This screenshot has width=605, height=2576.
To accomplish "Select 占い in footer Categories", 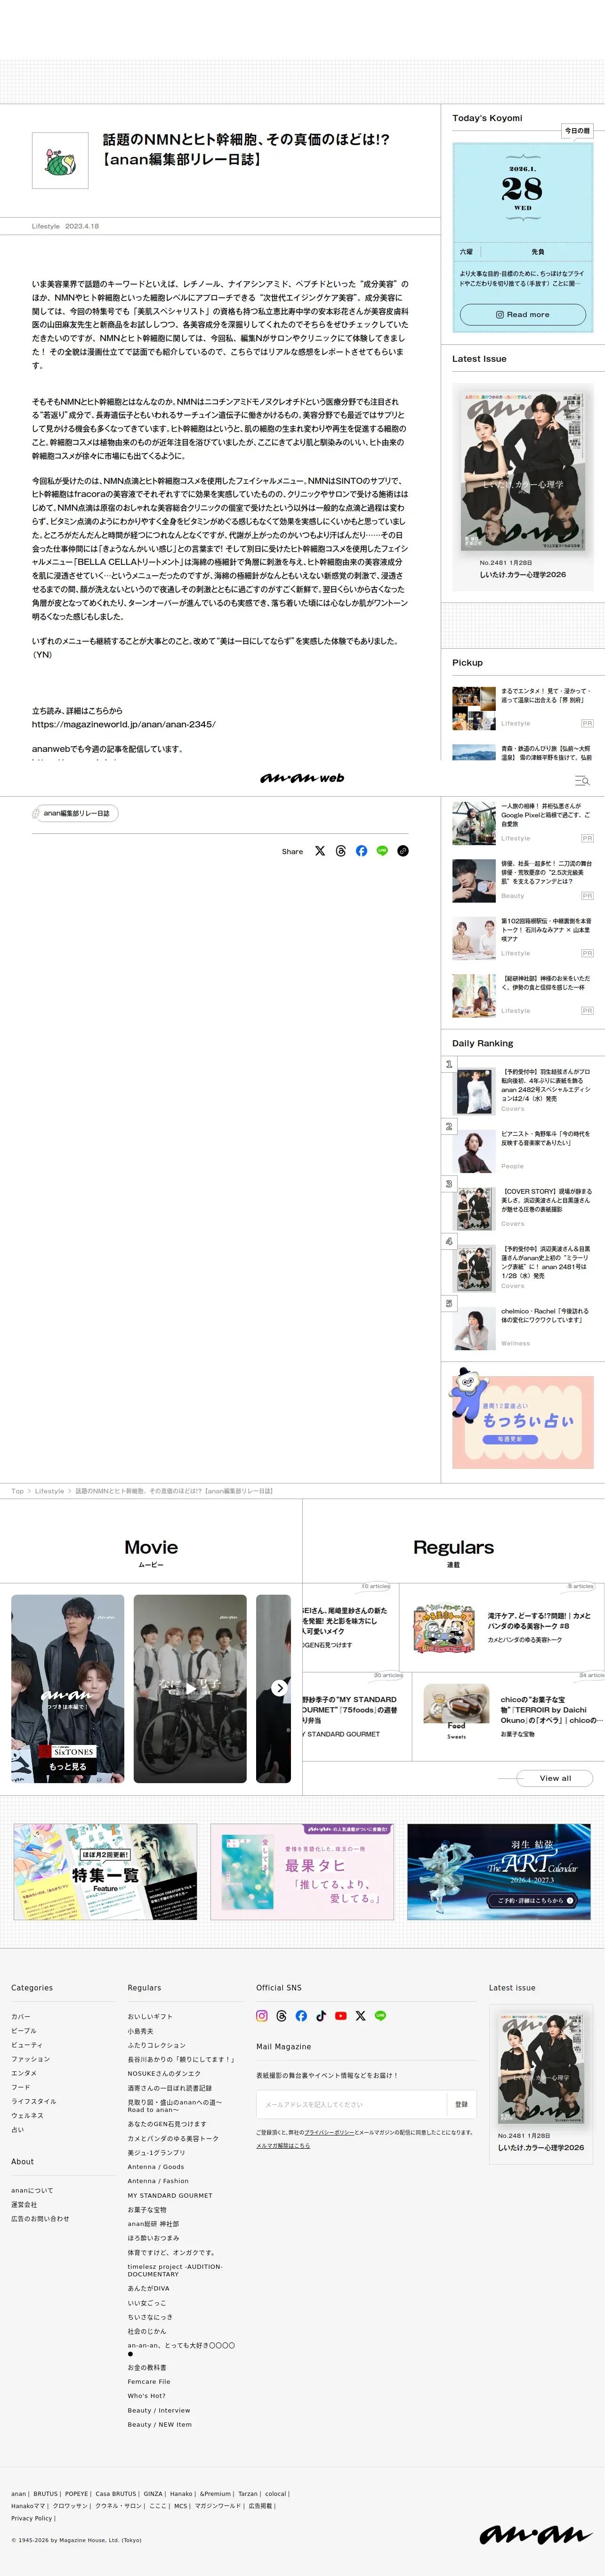I will (17, 2129).
